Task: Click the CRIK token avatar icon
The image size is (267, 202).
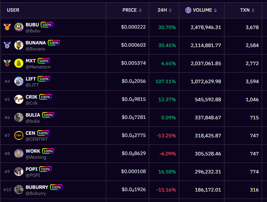Action: [19, 99]
